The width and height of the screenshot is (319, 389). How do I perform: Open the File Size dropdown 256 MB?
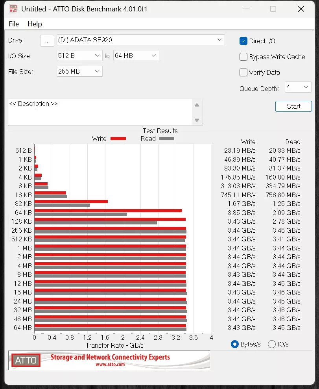[79, 71]
